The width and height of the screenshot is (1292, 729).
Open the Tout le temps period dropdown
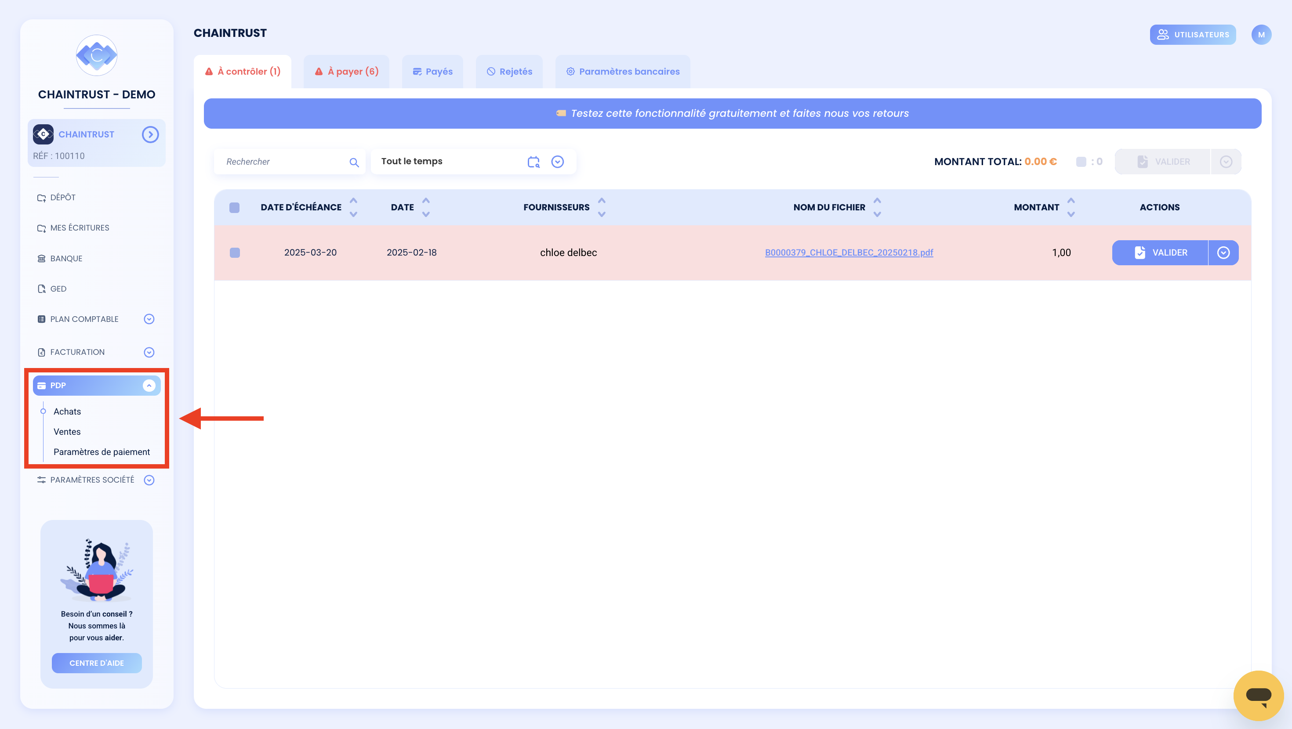(x=557, y=162)
